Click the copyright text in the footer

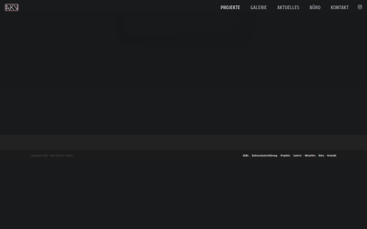pyautogui.click(x=52, y=156)
